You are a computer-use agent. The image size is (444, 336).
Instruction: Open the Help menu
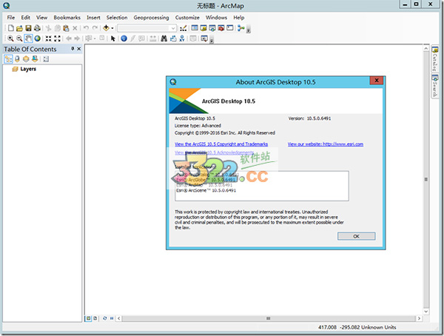click(x=239, y=18)
